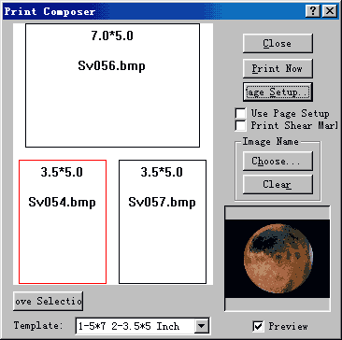Click the 7.0*5.0 size label
Image resolution: width=342 pixels, height=340 pixels.
point(112,36)
